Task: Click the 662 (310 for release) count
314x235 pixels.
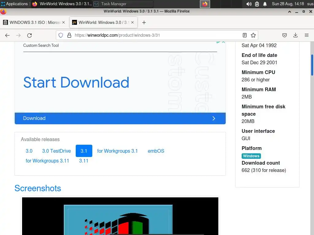Action: (264, 170)
